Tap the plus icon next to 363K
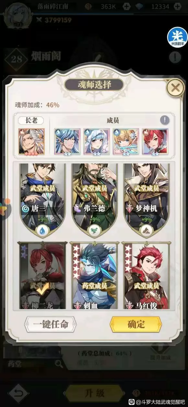188x407 pixels. coord(127,6)
